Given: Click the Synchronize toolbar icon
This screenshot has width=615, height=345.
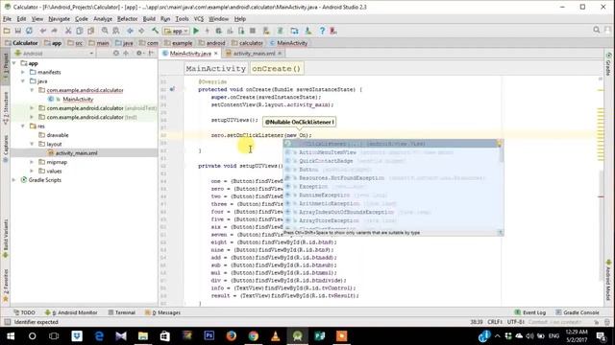Looking at the screenshot, I should point(29,31).
